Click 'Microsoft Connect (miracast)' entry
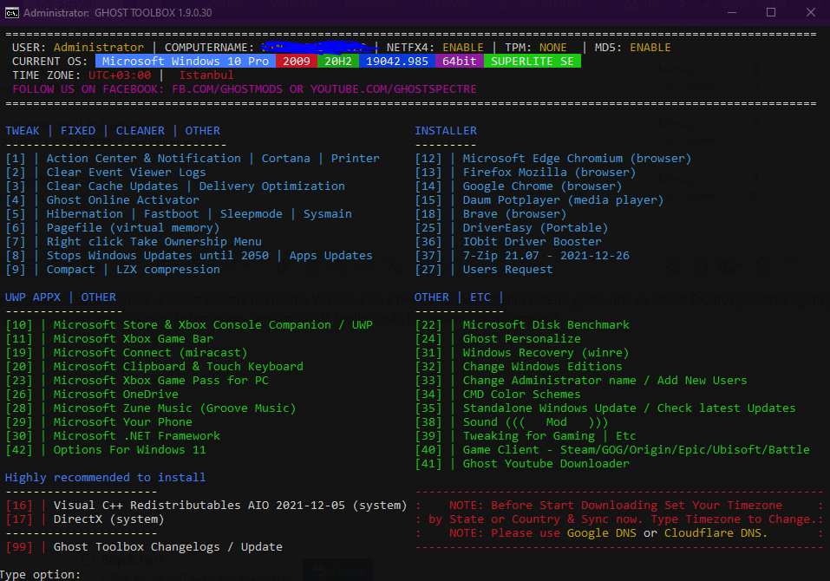Image resolution: width=830 pixels, height=581 pixels. click(150, 352)
